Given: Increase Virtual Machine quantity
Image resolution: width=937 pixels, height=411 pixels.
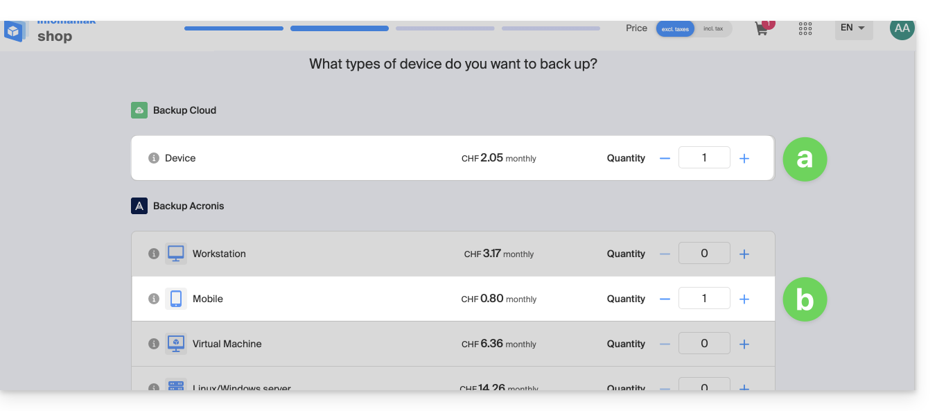Looking at the screenshot, I should pos(744,344).
